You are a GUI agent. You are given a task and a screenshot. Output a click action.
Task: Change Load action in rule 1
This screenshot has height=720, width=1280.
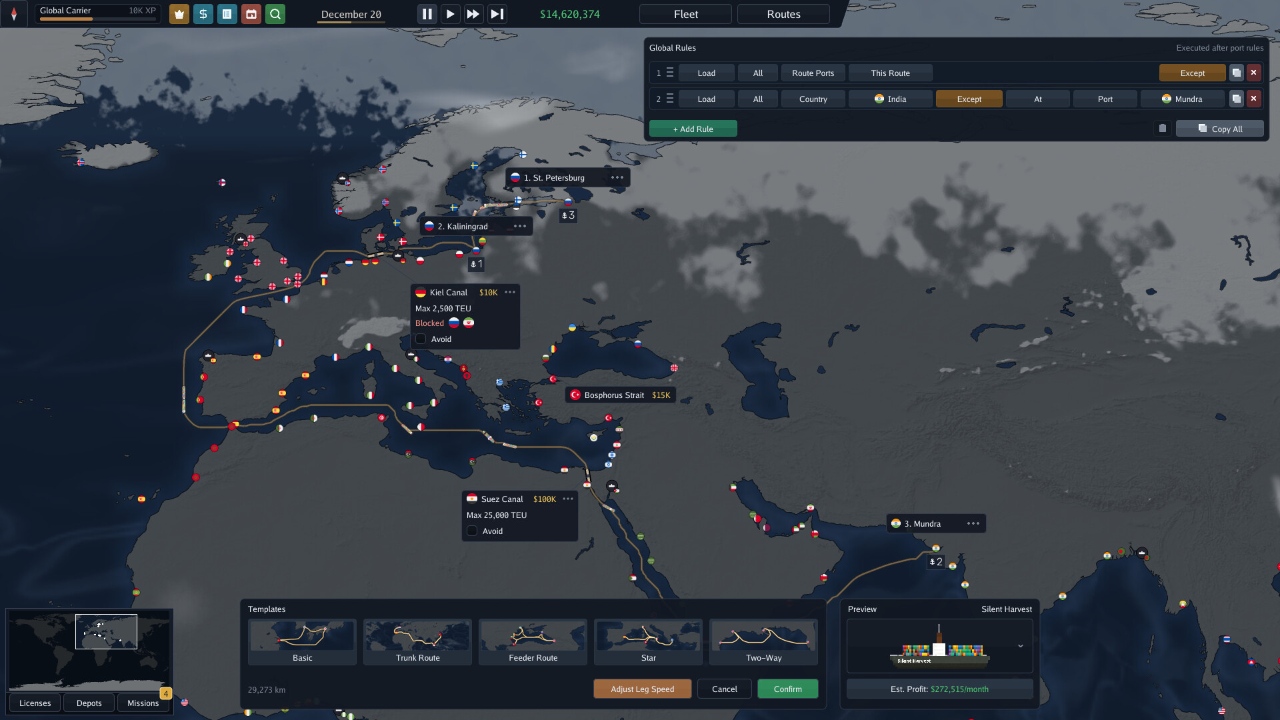(706, 73)
